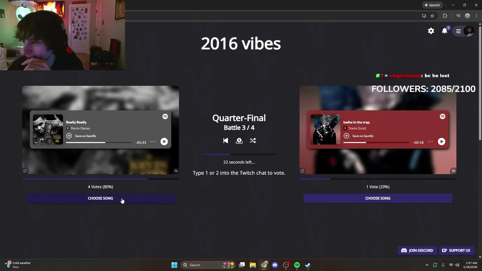Click the taskbar Search box
The height and width of the screenshot is (271, 482).
pyautogui.click(x=209, y=265)
